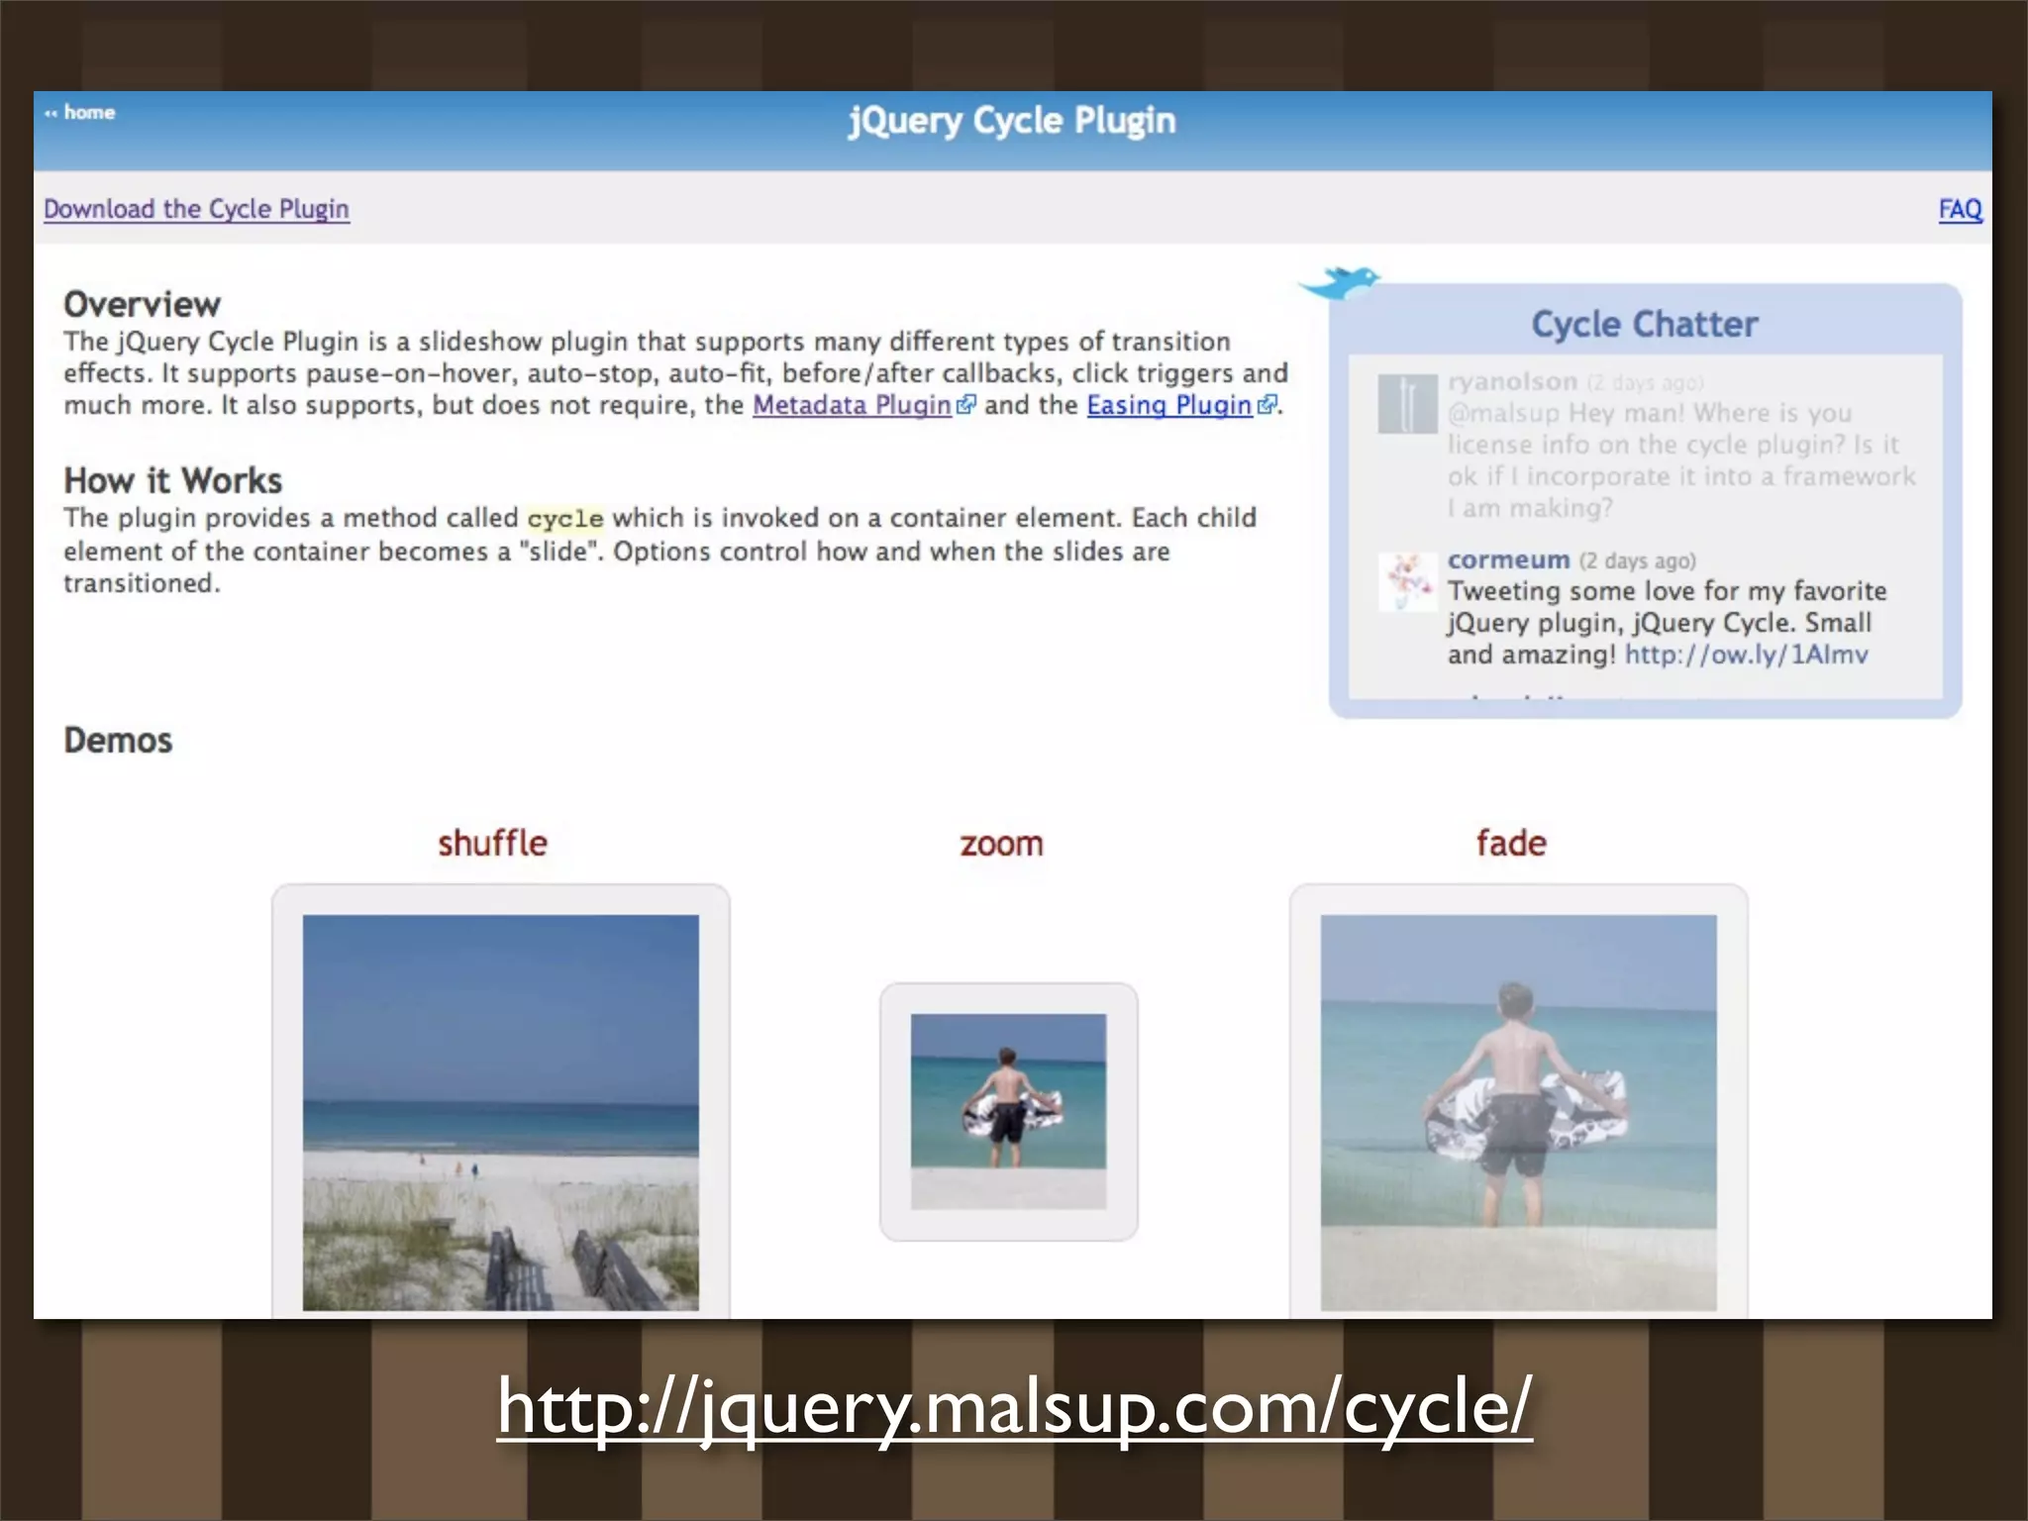2028x1521 pixels.
Task: Open the shuffle demo title
Action: tap(492, 844)
